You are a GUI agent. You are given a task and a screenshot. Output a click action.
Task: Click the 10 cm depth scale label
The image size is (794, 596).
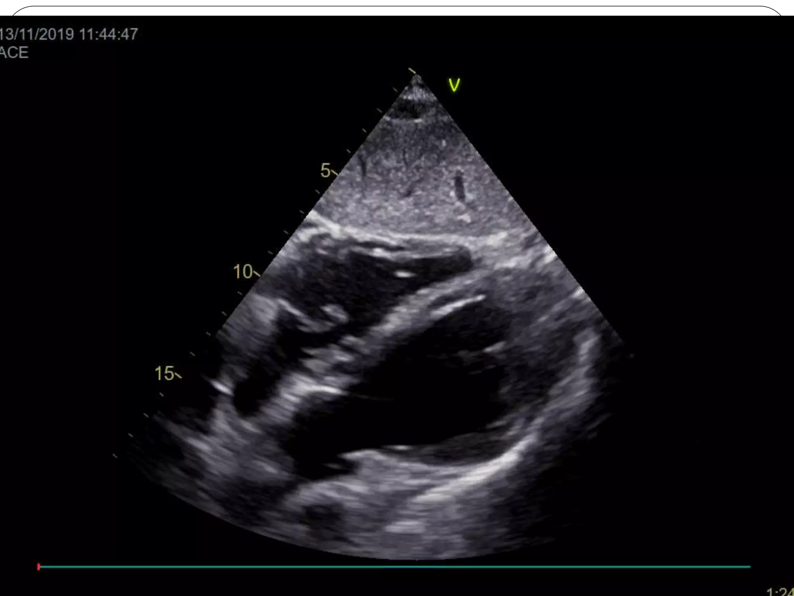point(243,272)
